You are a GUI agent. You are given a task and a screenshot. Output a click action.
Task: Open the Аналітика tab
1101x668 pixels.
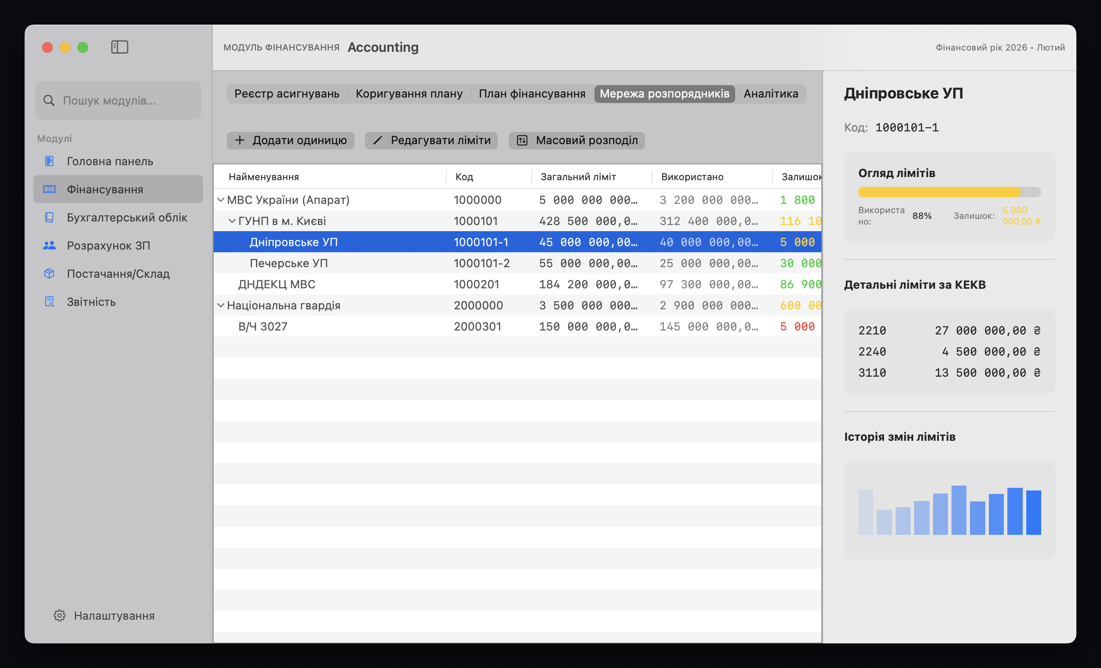[x=770, y=94]
